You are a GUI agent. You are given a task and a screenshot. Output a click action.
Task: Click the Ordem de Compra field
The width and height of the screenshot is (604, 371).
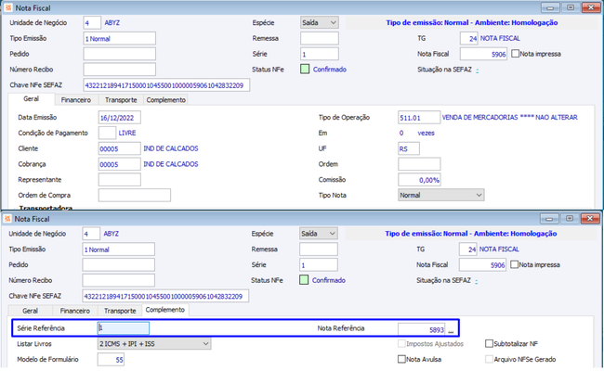point(135,195)
